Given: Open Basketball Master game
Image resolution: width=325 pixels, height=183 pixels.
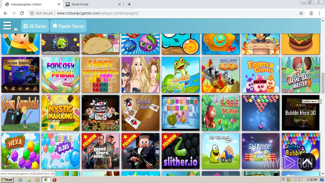Looking at the screenshot, I should click(301, 75).
